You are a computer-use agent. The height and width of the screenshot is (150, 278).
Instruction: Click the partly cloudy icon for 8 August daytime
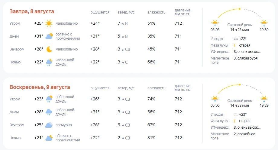49,36
